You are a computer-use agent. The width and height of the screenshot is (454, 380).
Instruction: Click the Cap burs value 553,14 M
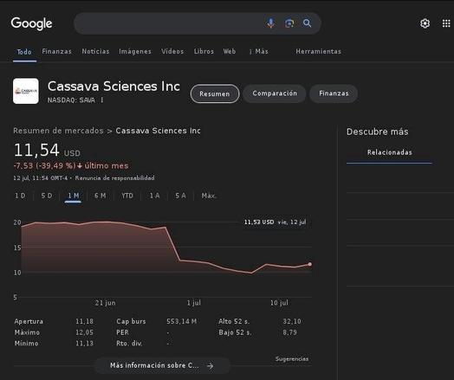click(182, 321)
